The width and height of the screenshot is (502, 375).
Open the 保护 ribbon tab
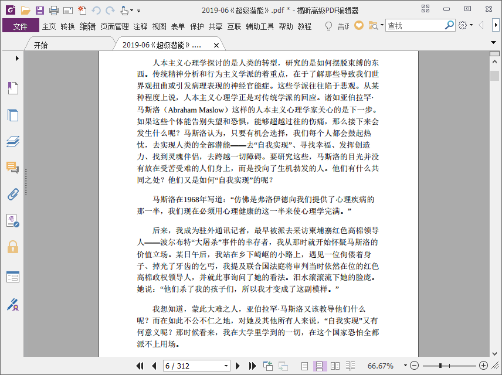tap(196, 26)
